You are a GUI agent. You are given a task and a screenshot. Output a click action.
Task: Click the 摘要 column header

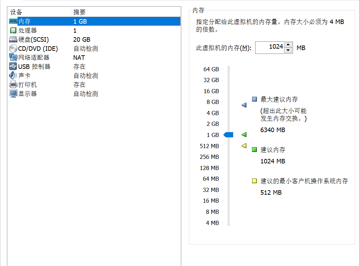(x=126, y=12)
